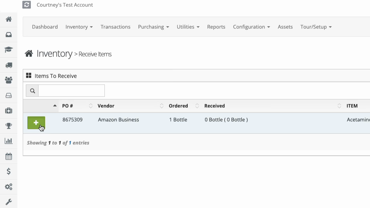Open the trophy icon in the sidebar
Image resolution: width=370 pixels, height=208 pixels.
pos(9,126)
